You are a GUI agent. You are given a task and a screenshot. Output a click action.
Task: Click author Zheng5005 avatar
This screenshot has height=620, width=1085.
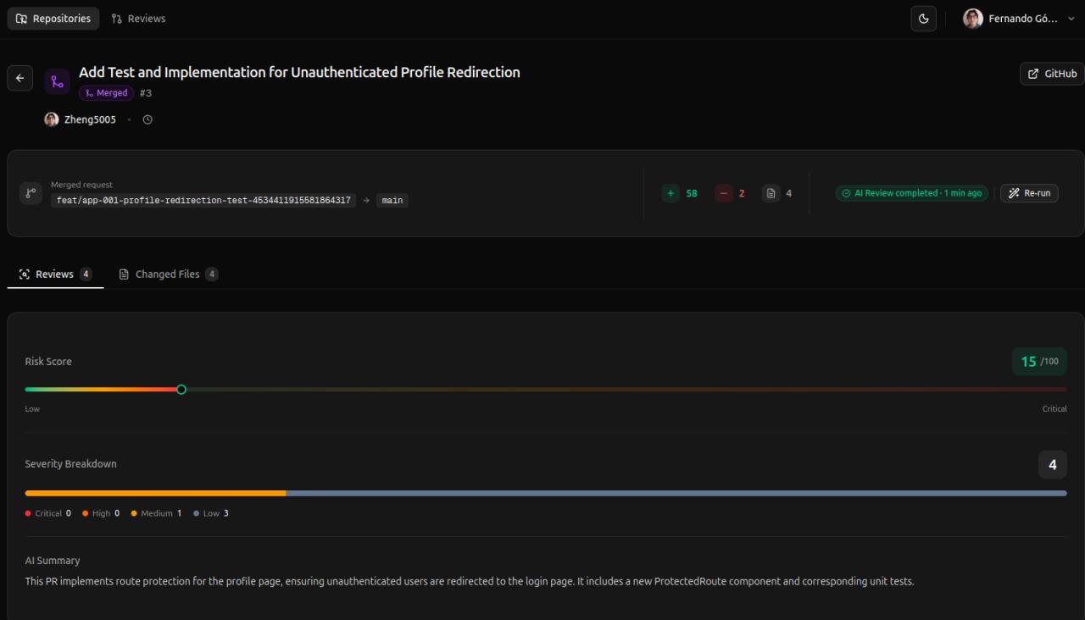pos(52,119)
